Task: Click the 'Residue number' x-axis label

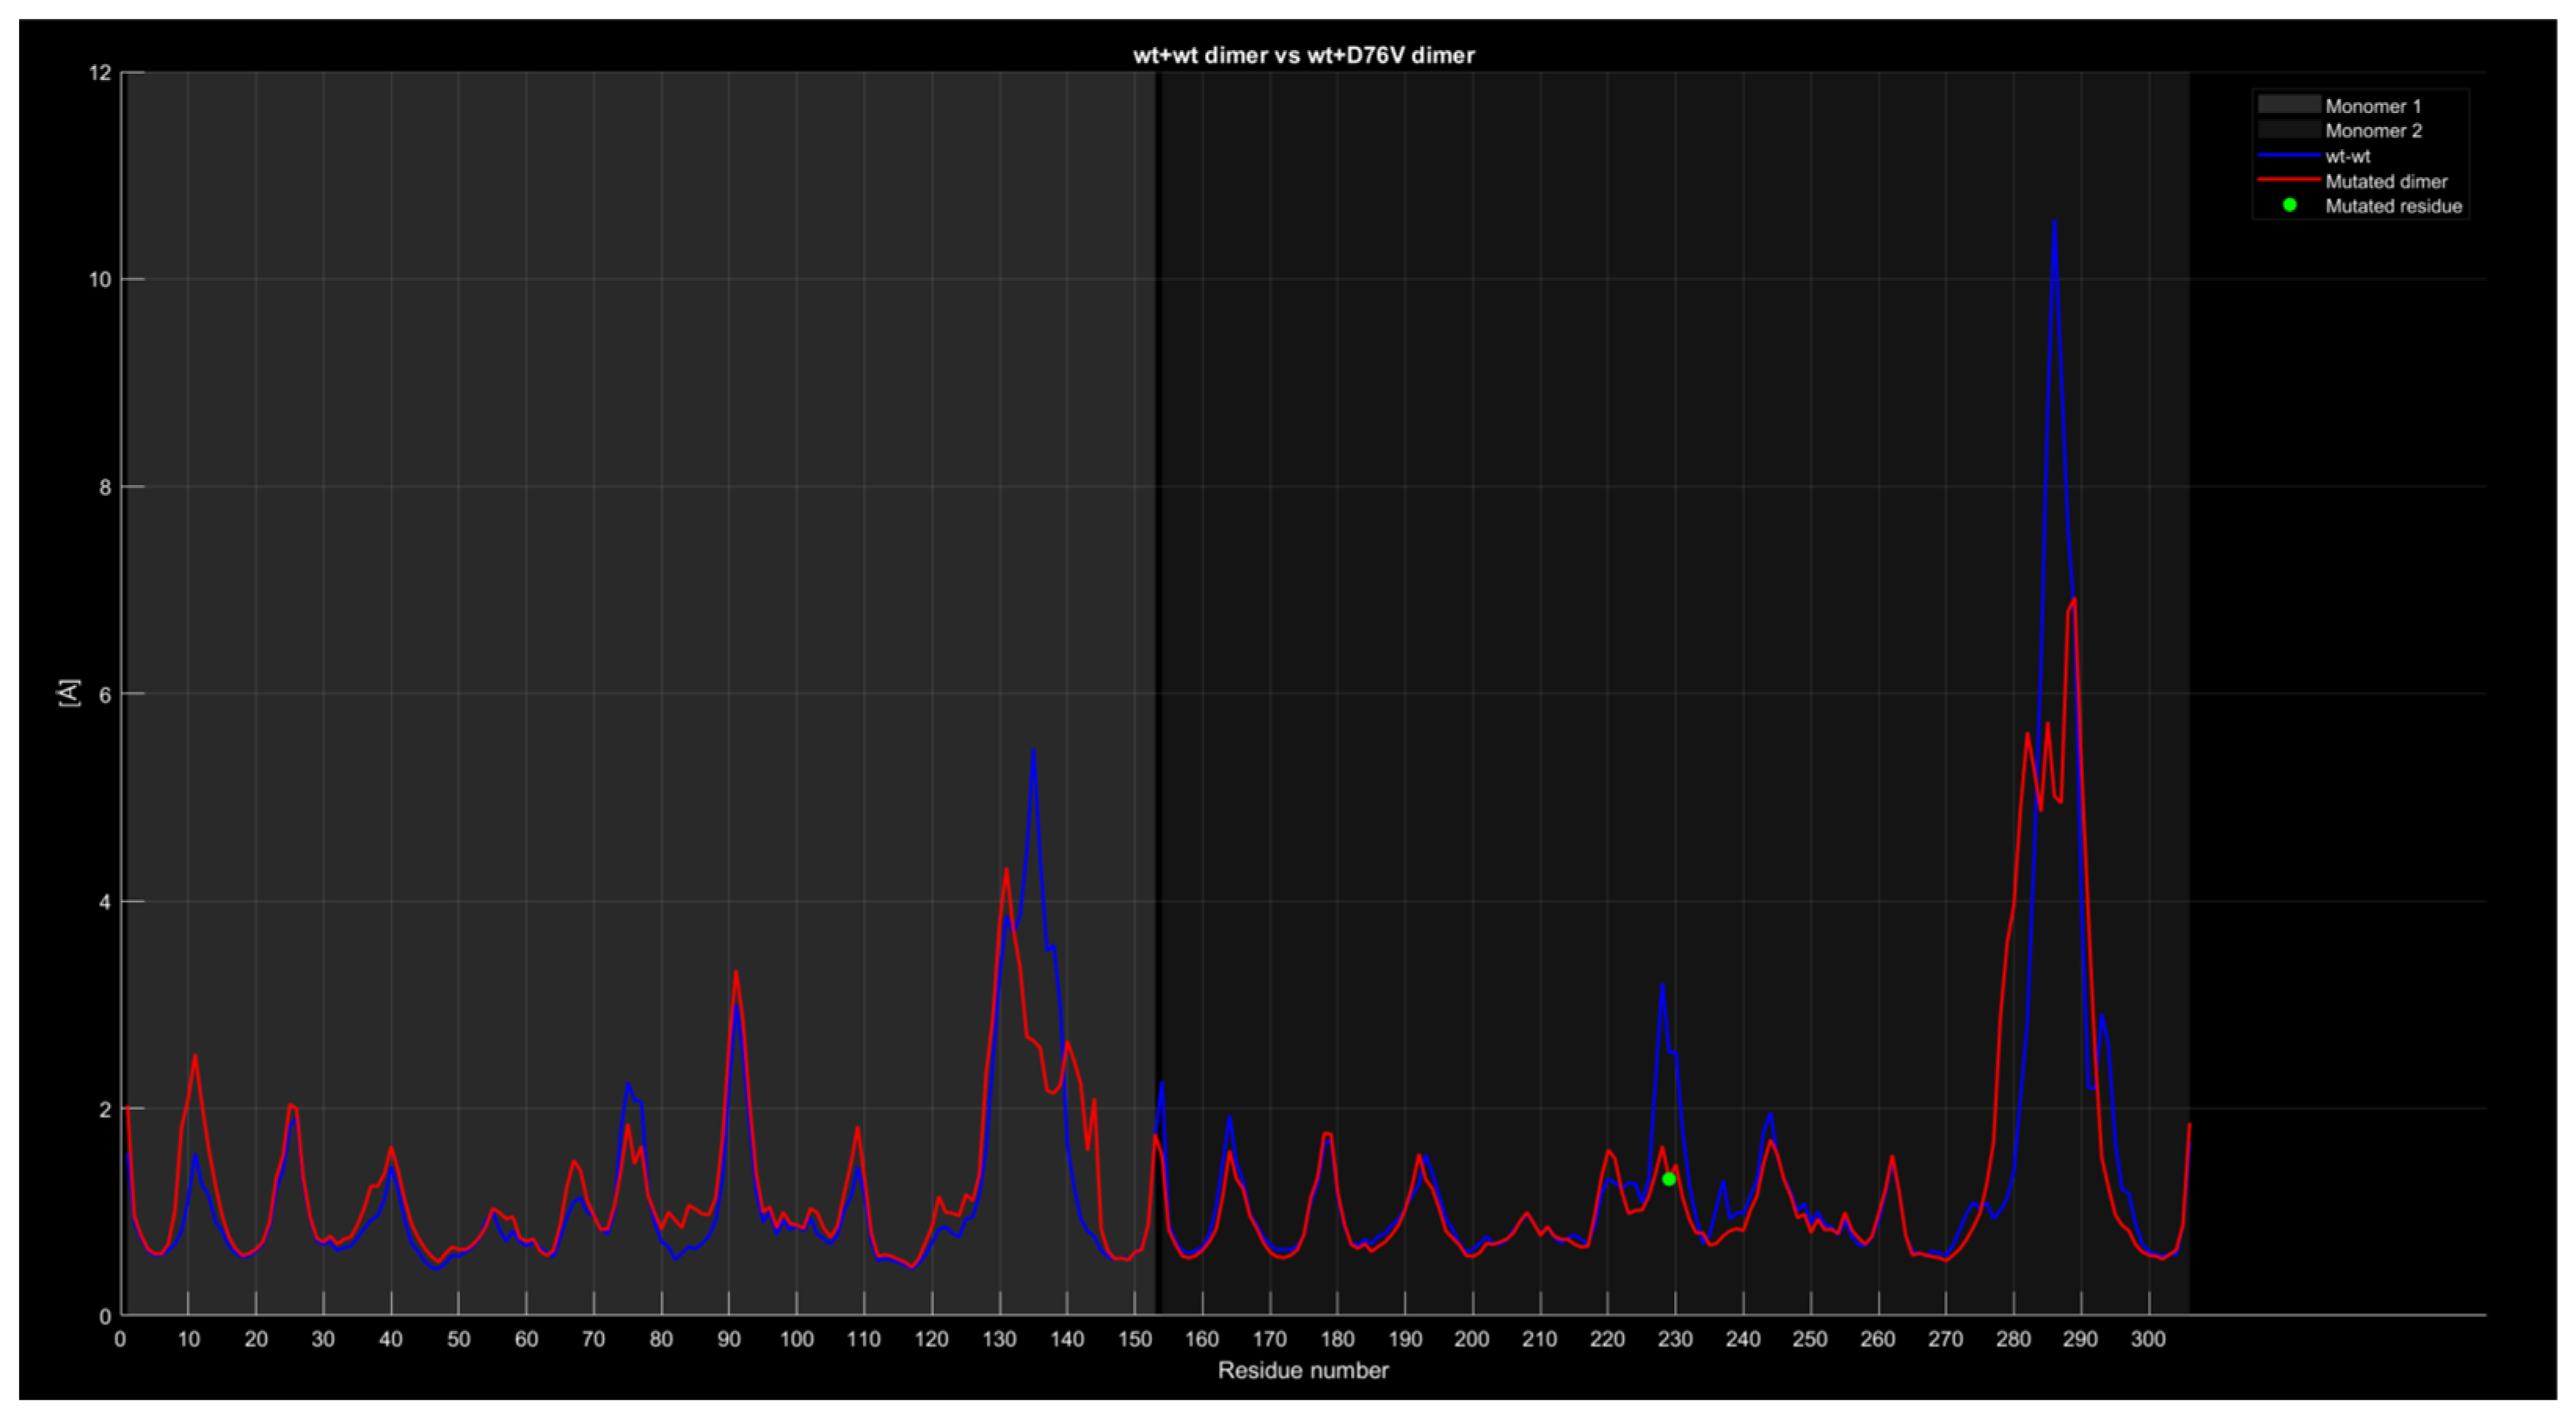Action: [1302, 1371]
